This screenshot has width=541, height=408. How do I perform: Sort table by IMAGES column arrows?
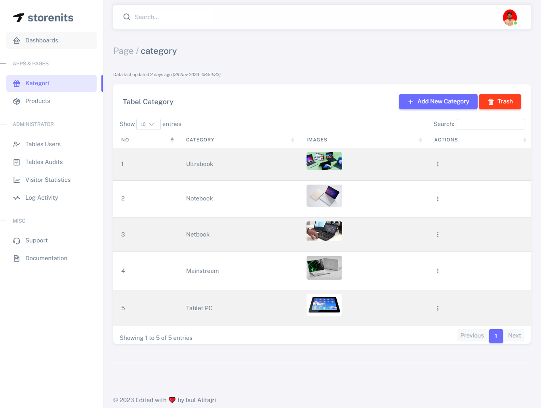(420, 140)
